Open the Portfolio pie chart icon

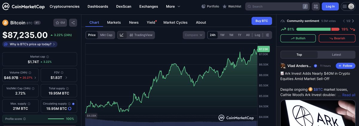[x=203, y=6]
